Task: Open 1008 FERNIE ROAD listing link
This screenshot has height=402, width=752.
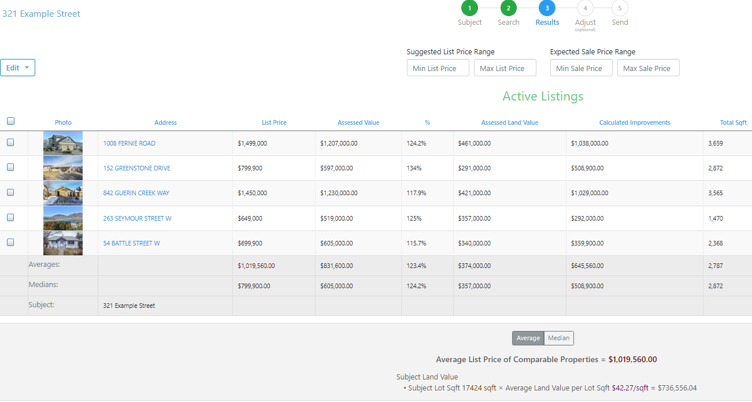Action: (129, 143)
